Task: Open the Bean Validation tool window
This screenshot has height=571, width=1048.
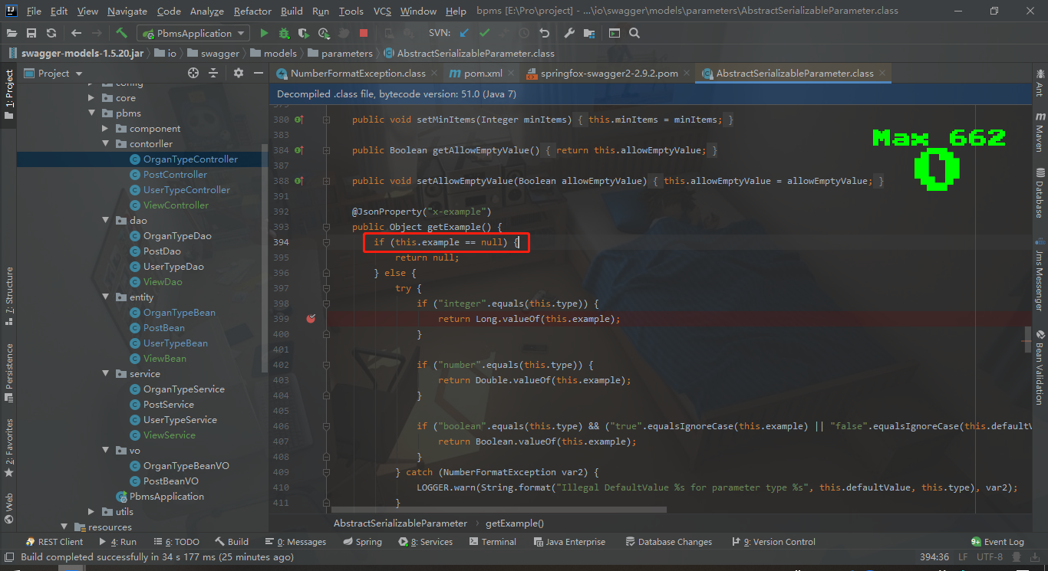Action: pos(1040,367)
